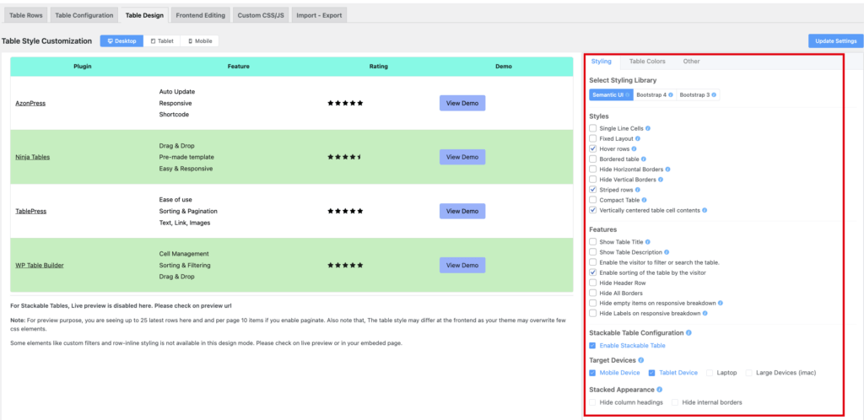Click AzonPress five-star rating
The image size is (864, 420).
345,103
